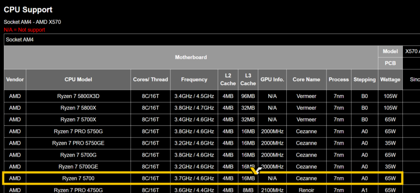Select the CPU Model column header
This screenshot has width=420, height=193.
(78, 79)
